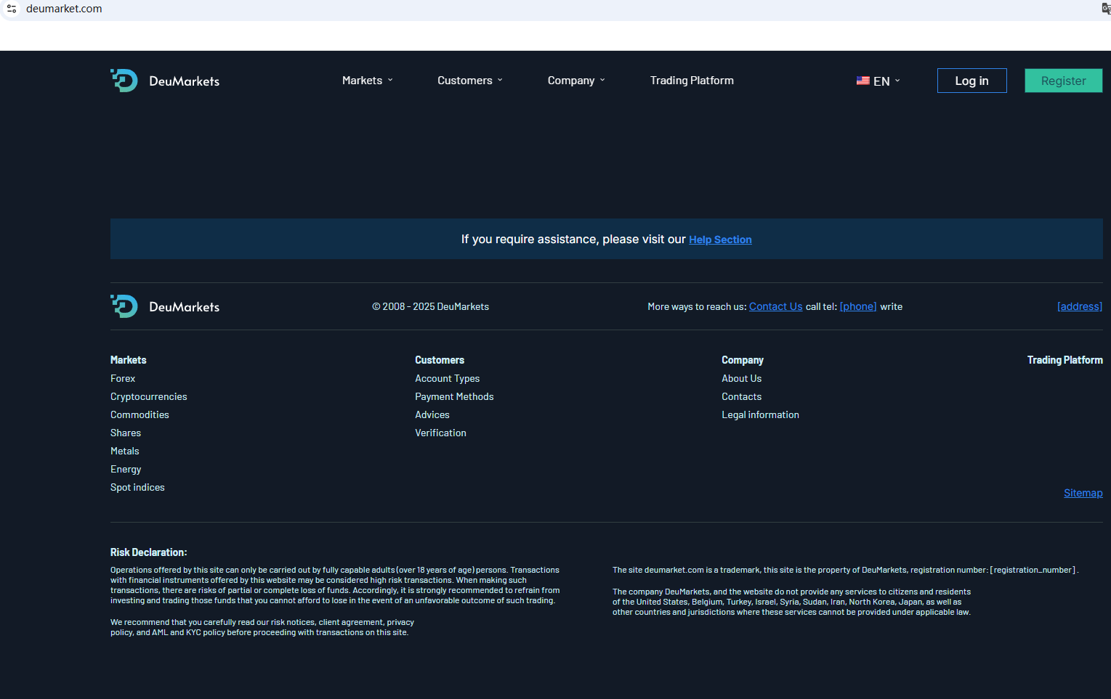Go to Cryptocurrencies in footer Markets
The image size is (1111, 699).
coord(148,396)
